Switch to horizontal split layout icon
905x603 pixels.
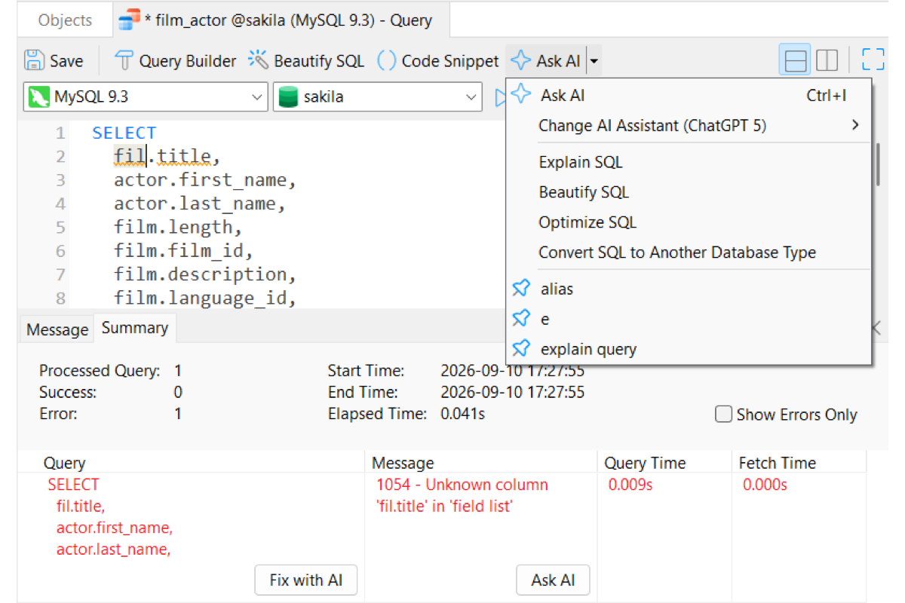[x=796, y=60]
